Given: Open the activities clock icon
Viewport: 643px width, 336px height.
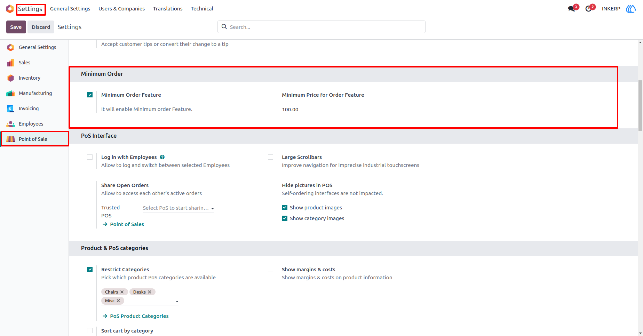Looking at the screenshot, I should [588, 9].
